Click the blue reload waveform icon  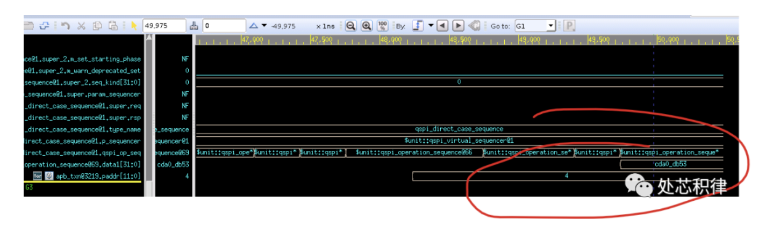[x=45, y=25]
